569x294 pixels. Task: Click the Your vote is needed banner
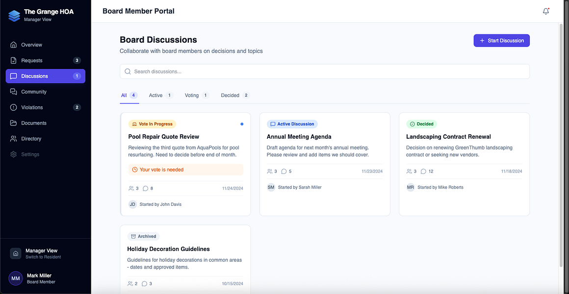point(186,169)
